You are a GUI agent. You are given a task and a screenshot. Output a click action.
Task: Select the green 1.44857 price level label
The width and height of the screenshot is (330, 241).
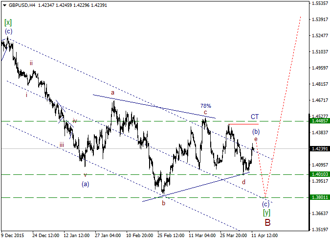coord(320,121)
